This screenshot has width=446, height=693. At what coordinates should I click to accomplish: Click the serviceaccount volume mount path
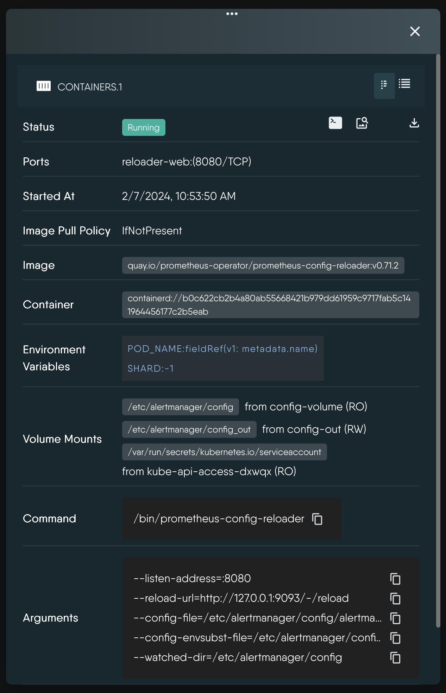tap(224, 452)
